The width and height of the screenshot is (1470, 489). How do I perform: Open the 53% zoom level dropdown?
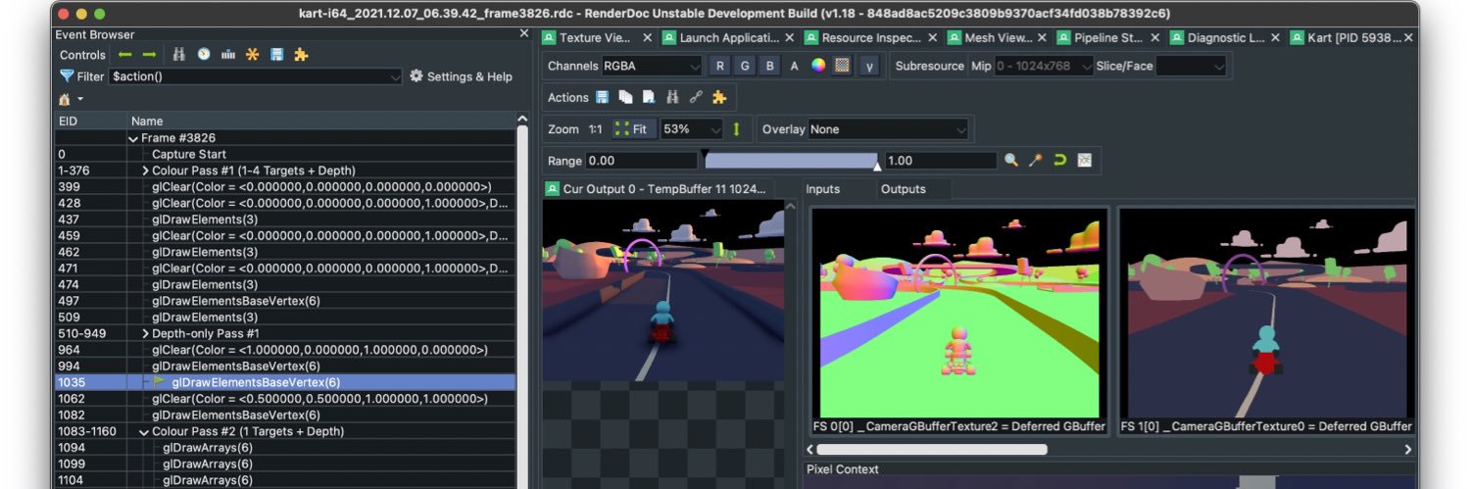[692, 129]
